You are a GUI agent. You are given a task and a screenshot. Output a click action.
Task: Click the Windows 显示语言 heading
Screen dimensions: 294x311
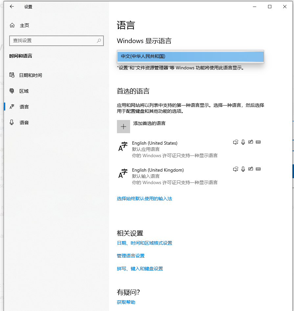coord(144,41)
